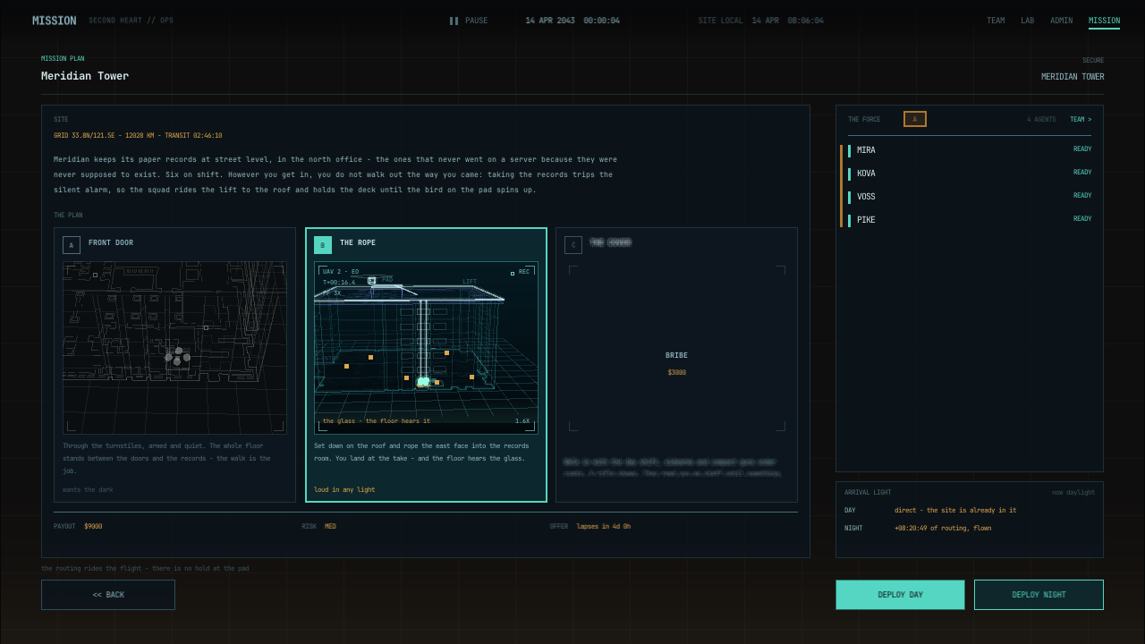This screenshot has width=1145, height=644.
Task: Open the ADMIN tab
Action: point(1062,21)
